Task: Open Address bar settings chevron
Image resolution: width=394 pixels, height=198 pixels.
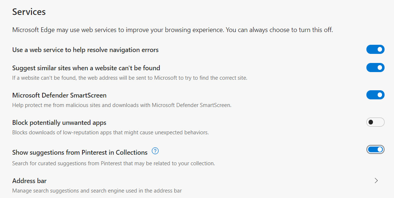Action: coord(376,181)
